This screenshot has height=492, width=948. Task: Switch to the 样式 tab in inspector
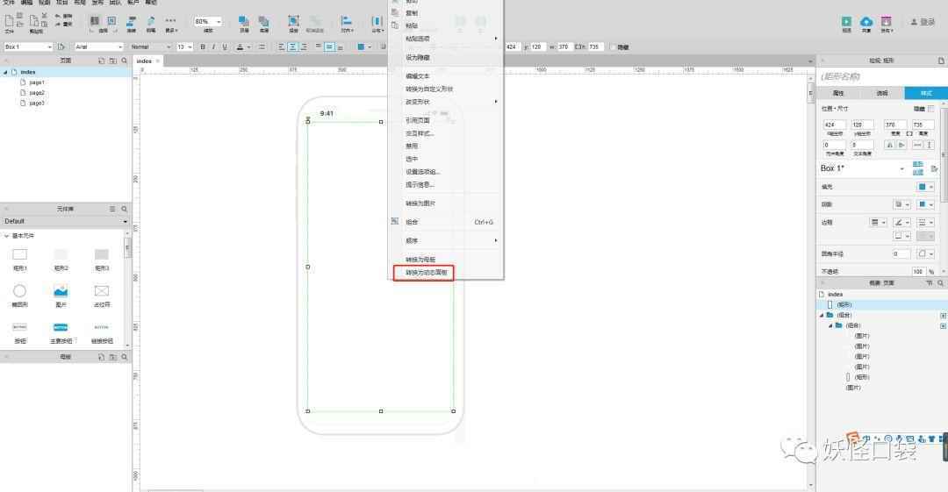coord(926,93)
